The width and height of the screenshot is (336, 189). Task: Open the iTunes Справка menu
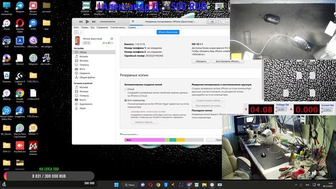click(132, 27)
